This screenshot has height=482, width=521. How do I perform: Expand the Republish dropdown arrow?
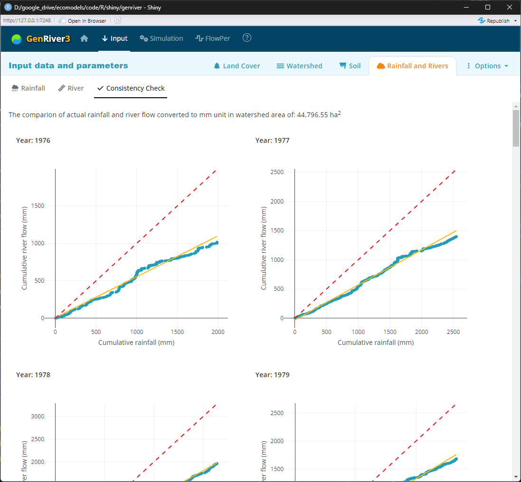[516, 20]
